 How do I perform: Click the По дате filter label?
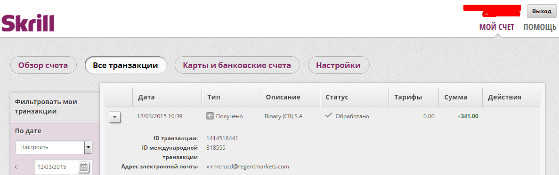coord(28,131)
